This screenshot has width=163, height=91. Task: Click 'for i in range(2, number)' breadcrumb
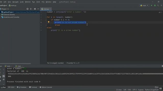tap(56, 63)
